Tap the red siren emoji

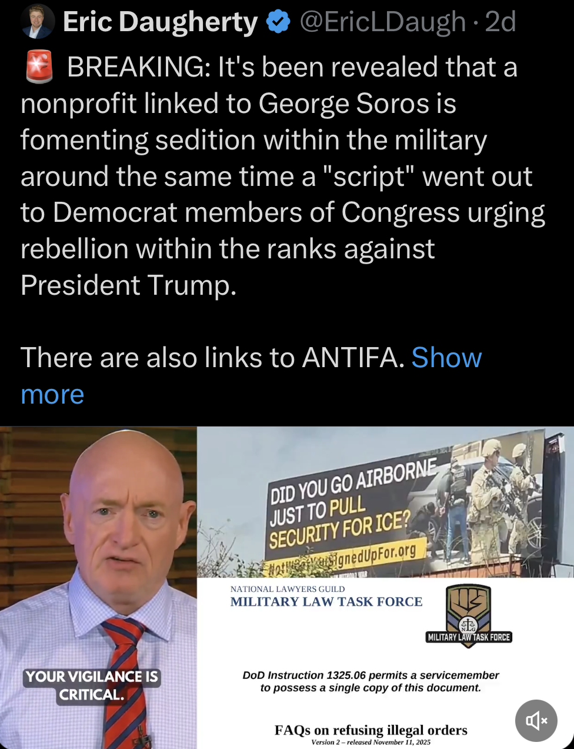(x=40, y=66)
